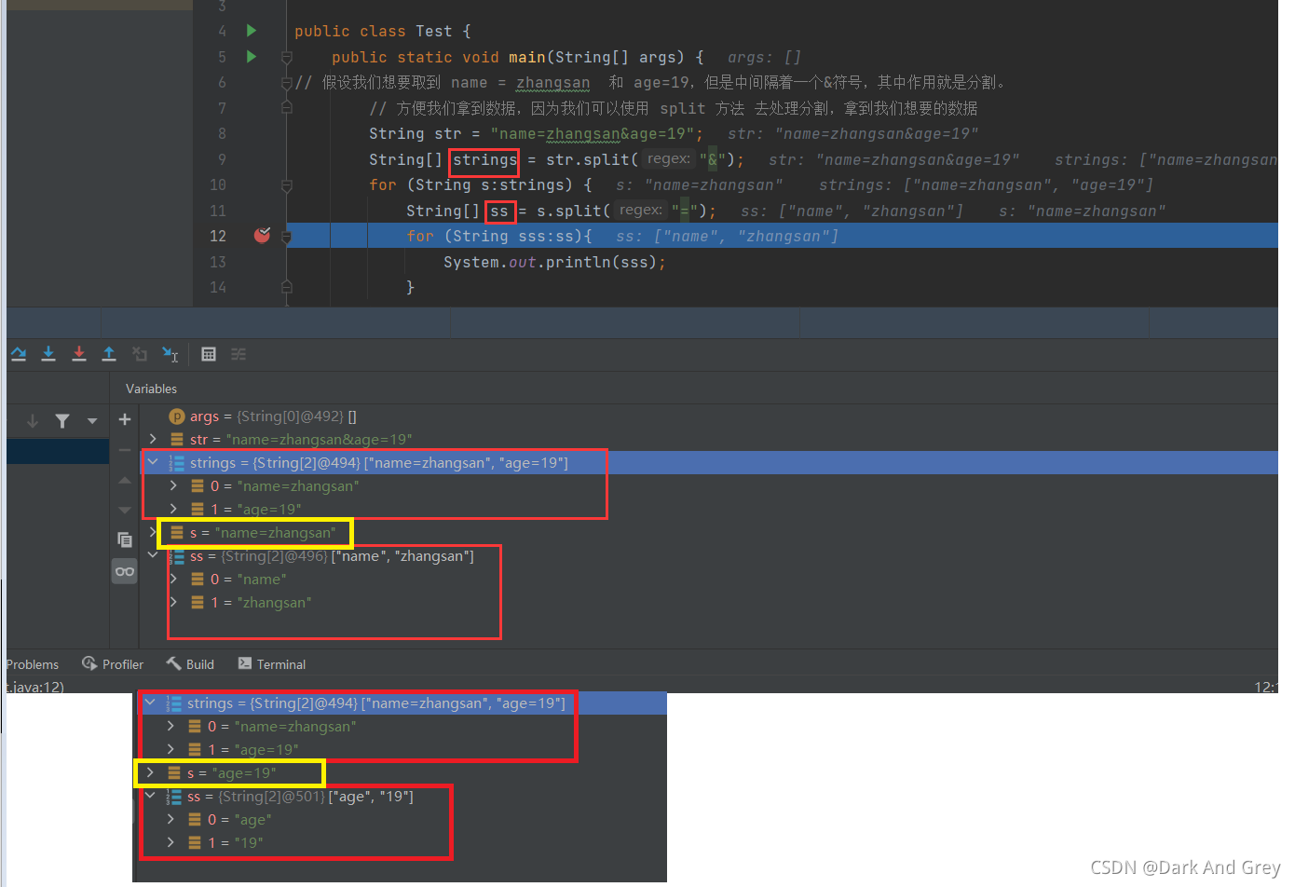
Task: Expand the str variable node
Action: (x=154, y=439)
